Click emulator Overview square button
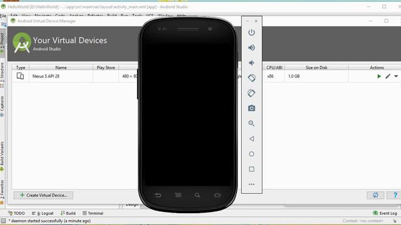 coord(251,169)
